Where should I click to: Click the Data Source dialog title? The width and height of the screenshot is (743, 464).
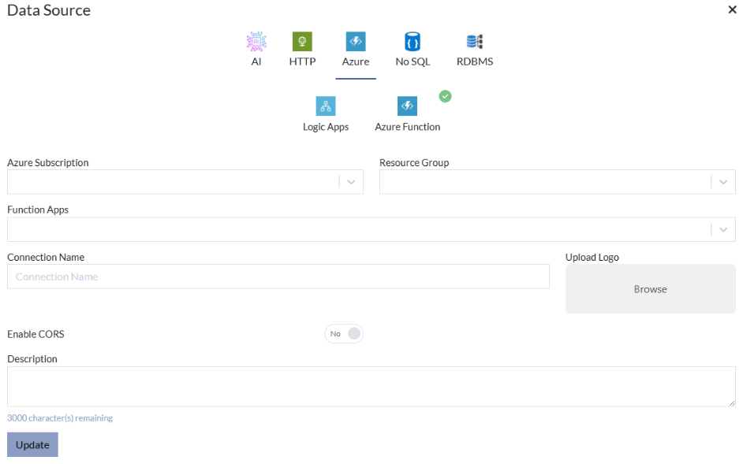tap(49, 10)
